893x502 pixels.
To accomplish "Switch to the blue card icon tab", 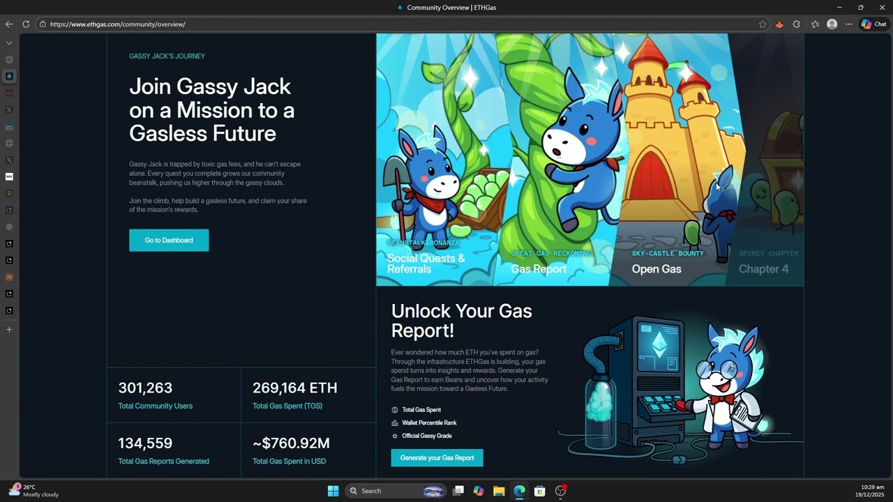I will click(x=9, y=127).
